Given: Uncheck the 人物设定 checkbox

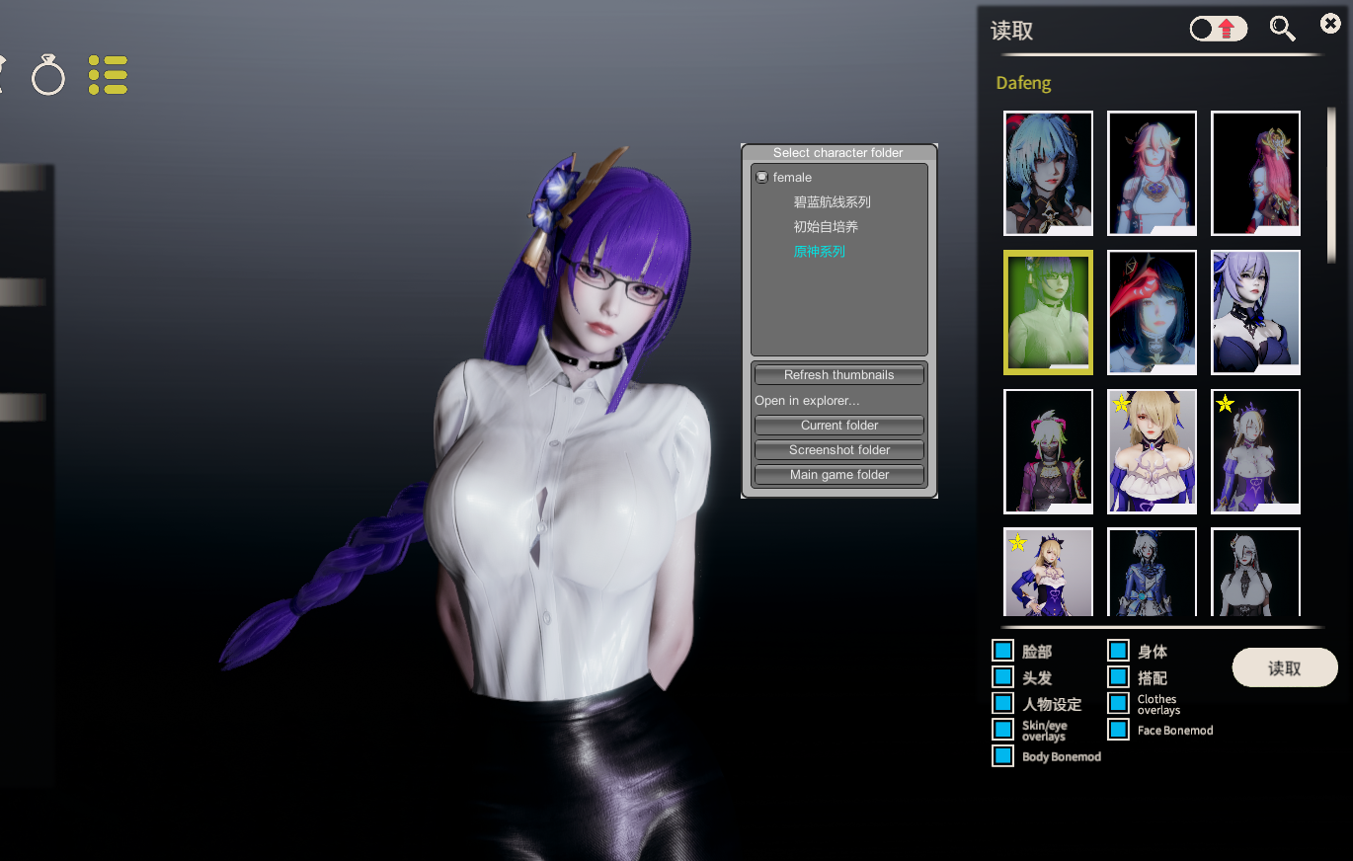Looking at the screenshot, I should 1002,703.
